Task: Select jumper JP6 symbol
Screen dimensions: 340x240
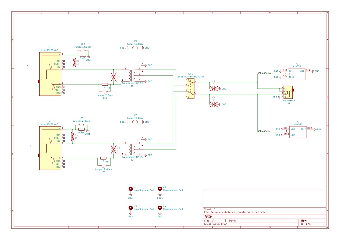Action: 135,122
